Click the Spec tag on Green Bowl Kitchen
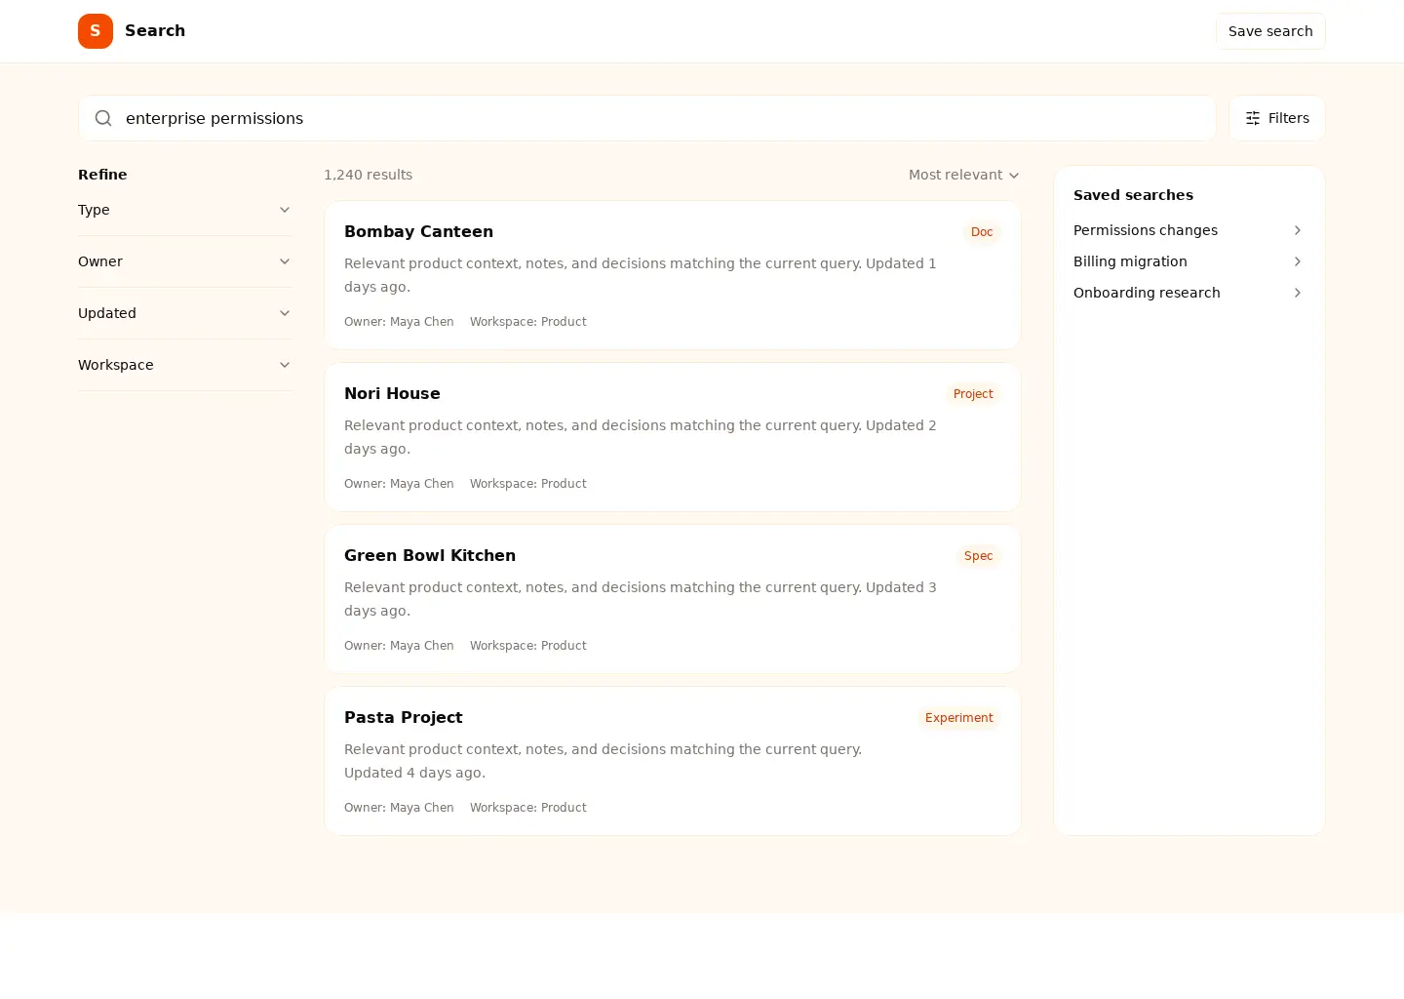This screenshot has width=1404, height=999. click(x=978, y=556)
